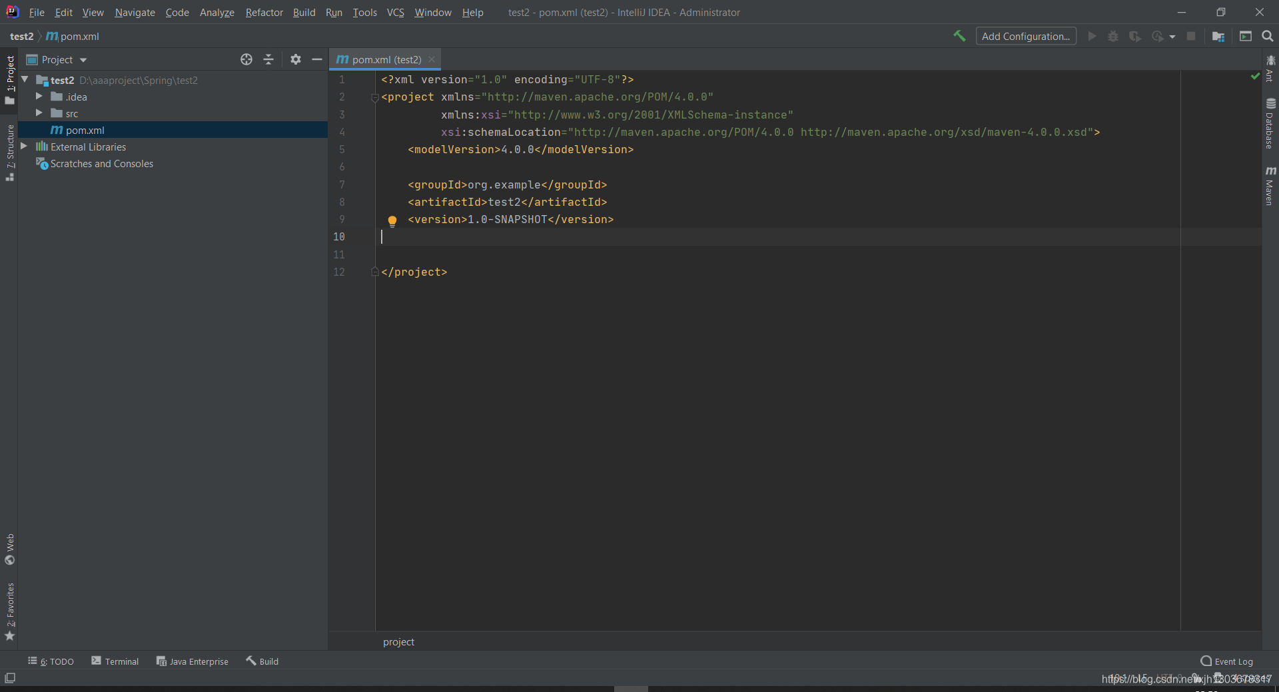
Task: Open the VCS menu
Action: (396, 12)
